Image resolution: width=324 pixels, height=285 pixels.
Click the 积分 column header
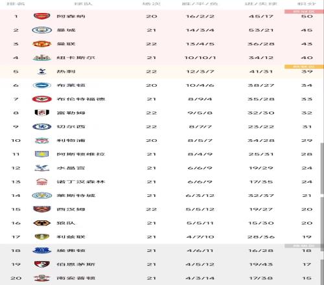pyautogui.click(x=307, y=4)
